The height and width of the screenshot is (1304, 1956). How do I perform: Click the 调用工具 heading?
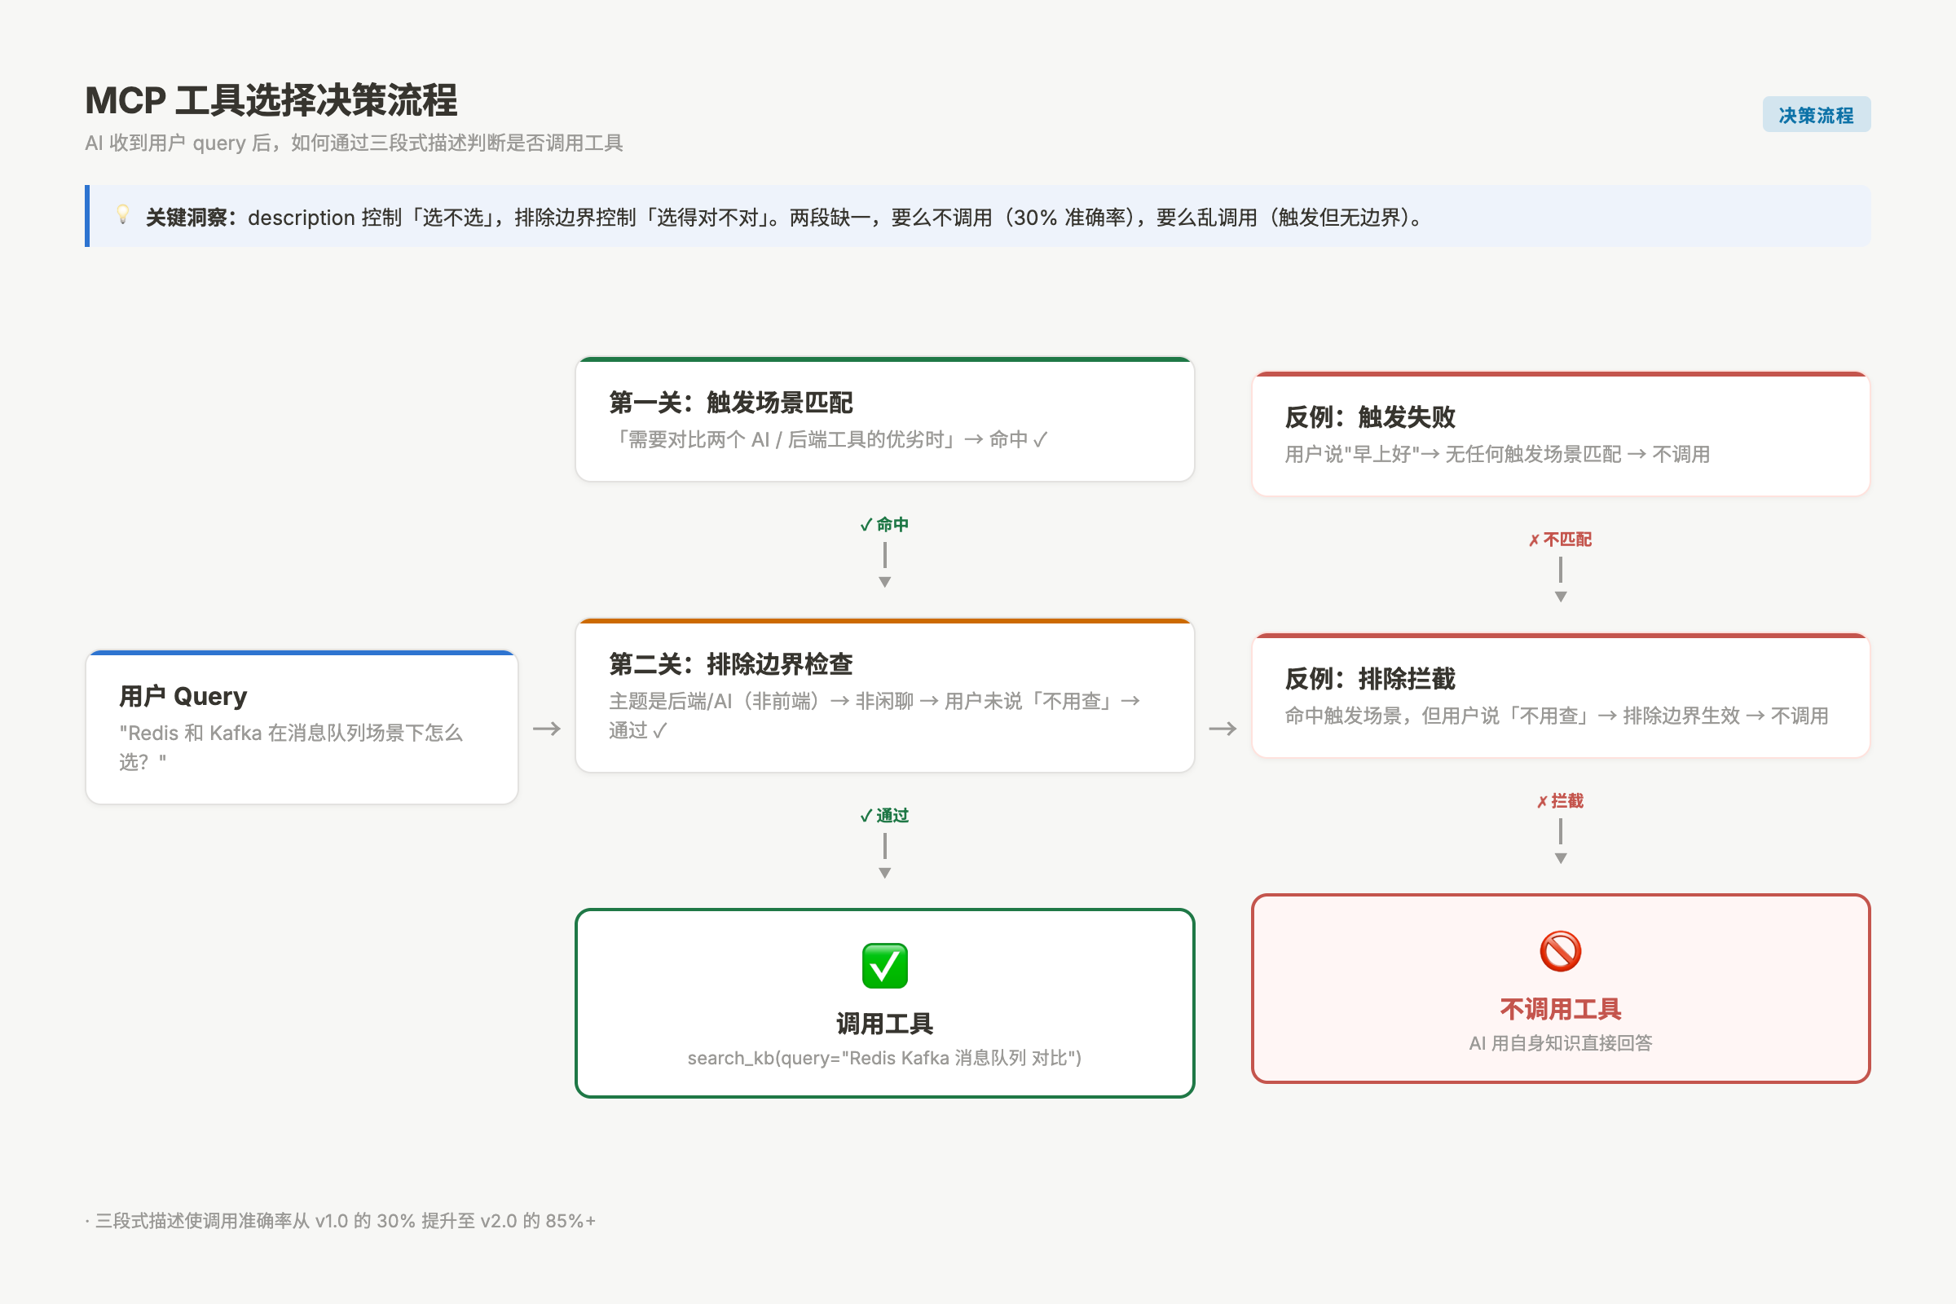(885, 1024)
